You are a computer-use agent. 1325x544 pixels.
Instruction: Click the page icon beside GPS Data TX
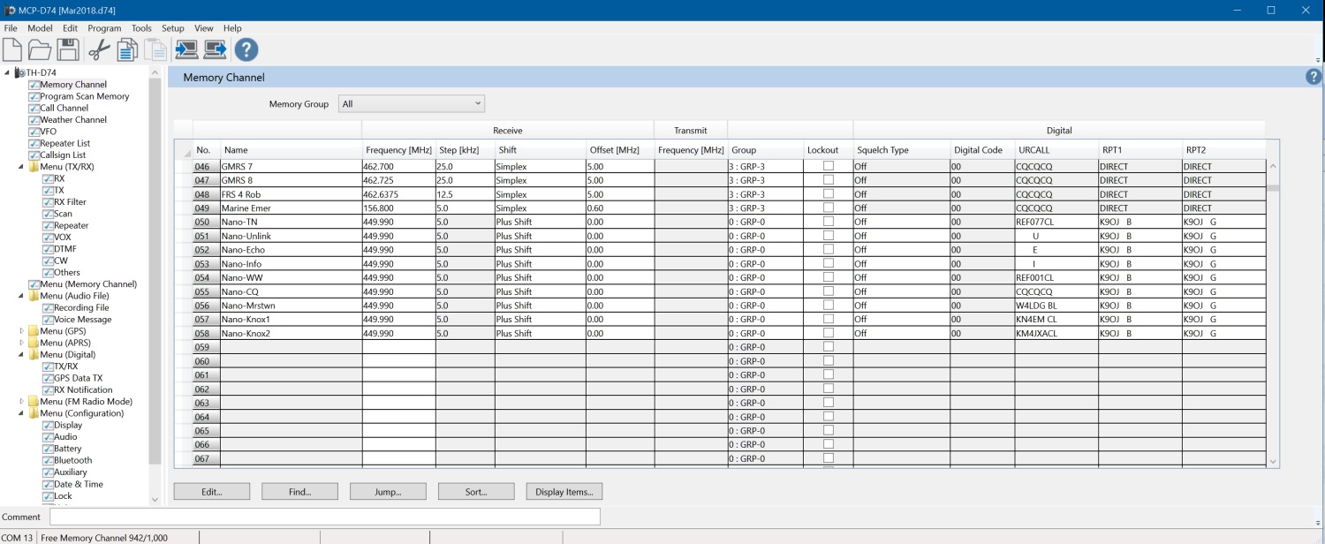(x=48, y=378)
